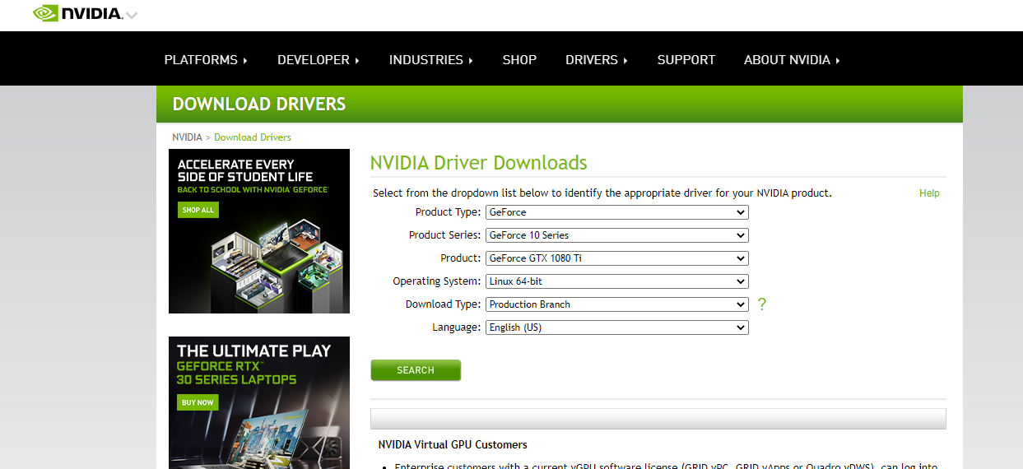
Task: Open the Platforms menu
Action: pos(206,60)
